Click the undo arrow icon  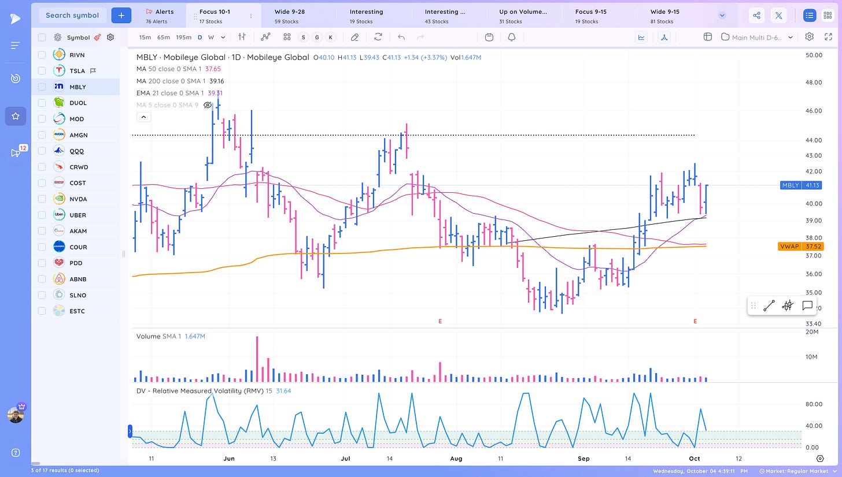(x=401, y=37)
